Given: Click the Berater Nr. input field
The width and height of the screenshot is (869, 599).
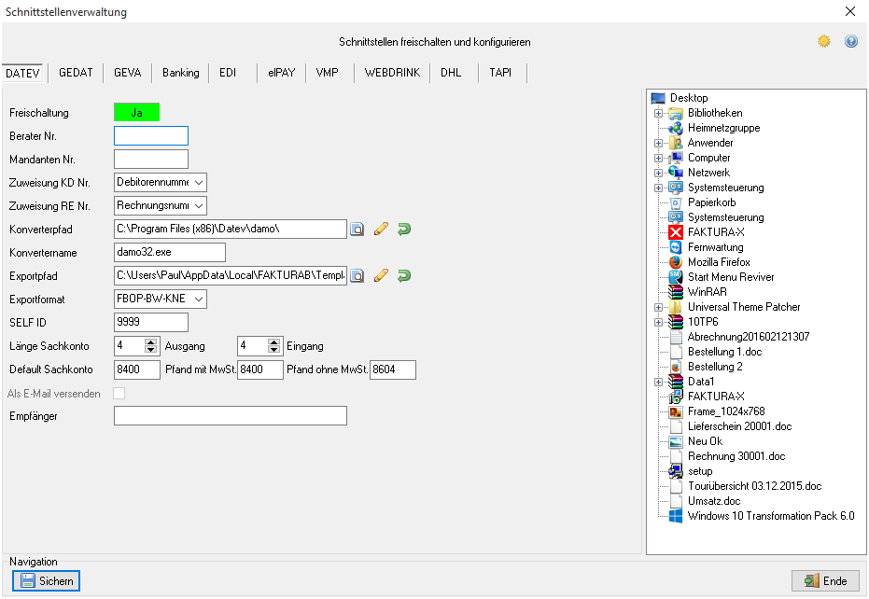Looking at the screenshot, I should (151, 136).
